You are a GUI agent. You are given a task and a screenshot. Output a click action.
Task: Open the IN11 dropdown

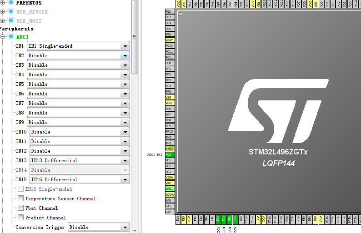coord(80,141)
